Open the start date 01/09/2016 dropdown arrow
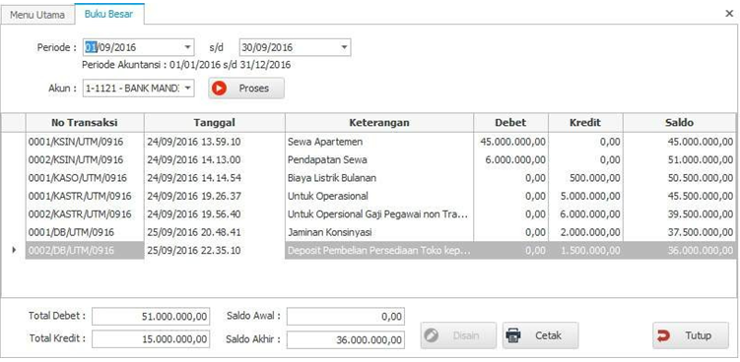 (x=188, y=47)
